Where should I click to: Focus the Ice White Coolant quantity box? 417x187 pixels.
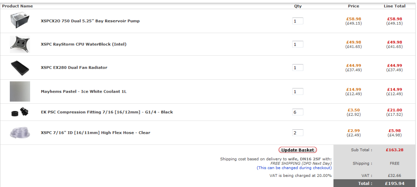click(297, 91)
